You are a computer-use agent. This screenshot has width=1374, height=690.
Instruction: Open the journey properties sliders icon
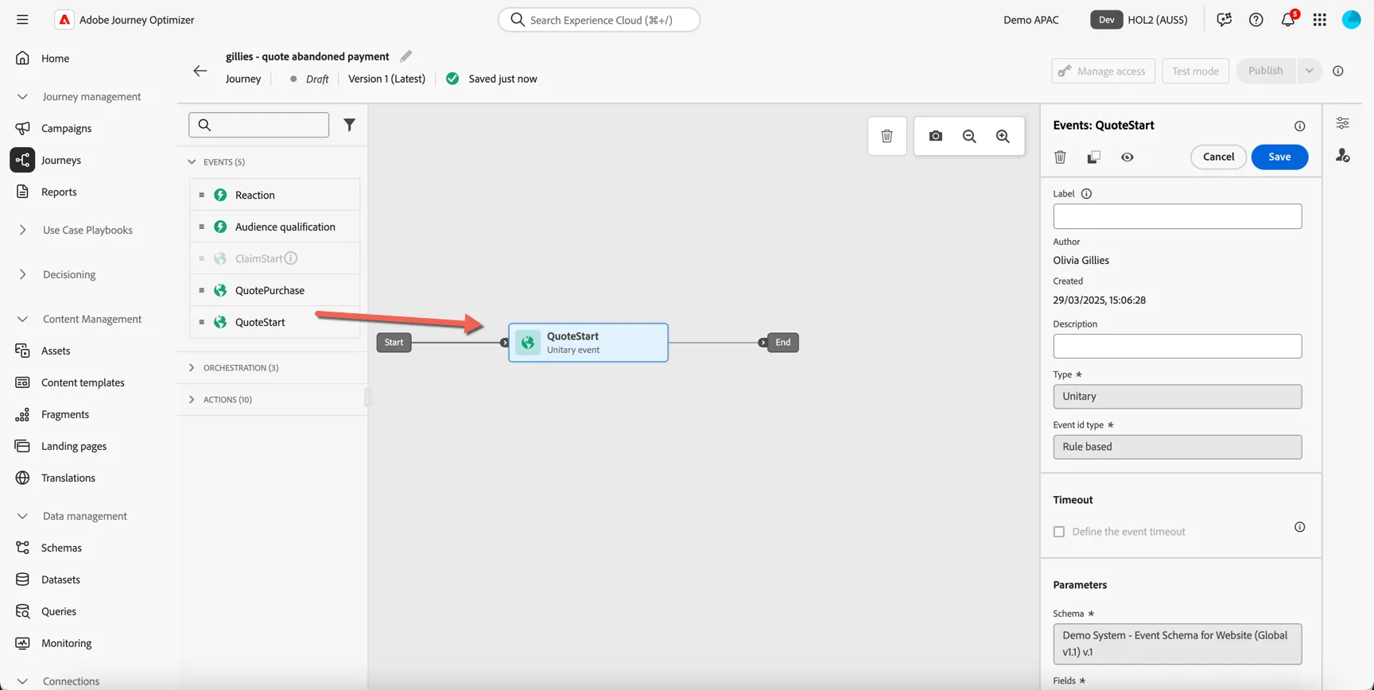click(1343, 123)
